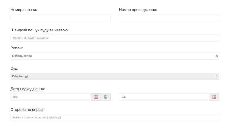The image size is (233, 124).
Task: Focus the 'Номер провадження' input field
Action: [x=169, y=18]
